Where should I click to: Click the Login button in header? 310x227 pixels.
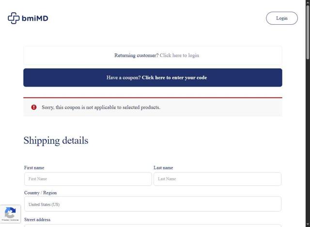(282, 18)
